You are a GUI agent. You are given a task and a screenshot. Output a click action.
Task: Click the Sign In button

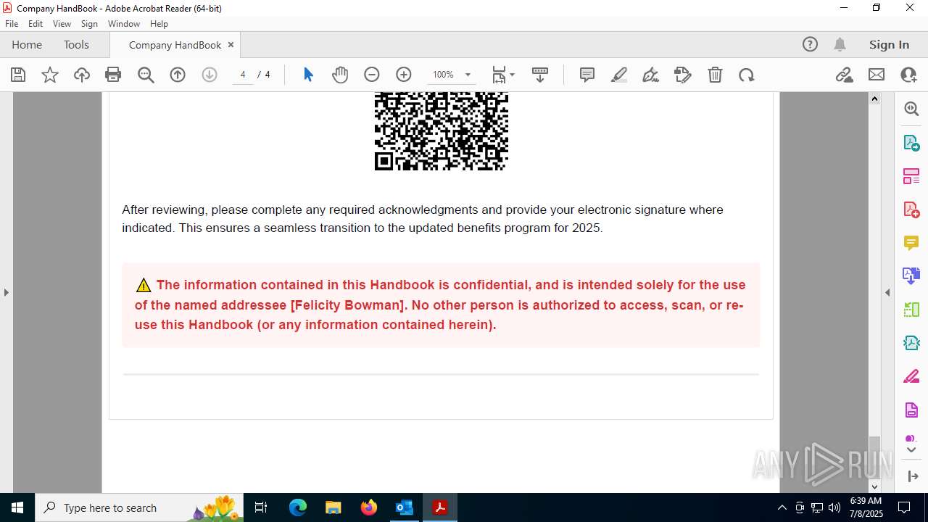pos(889,44)
